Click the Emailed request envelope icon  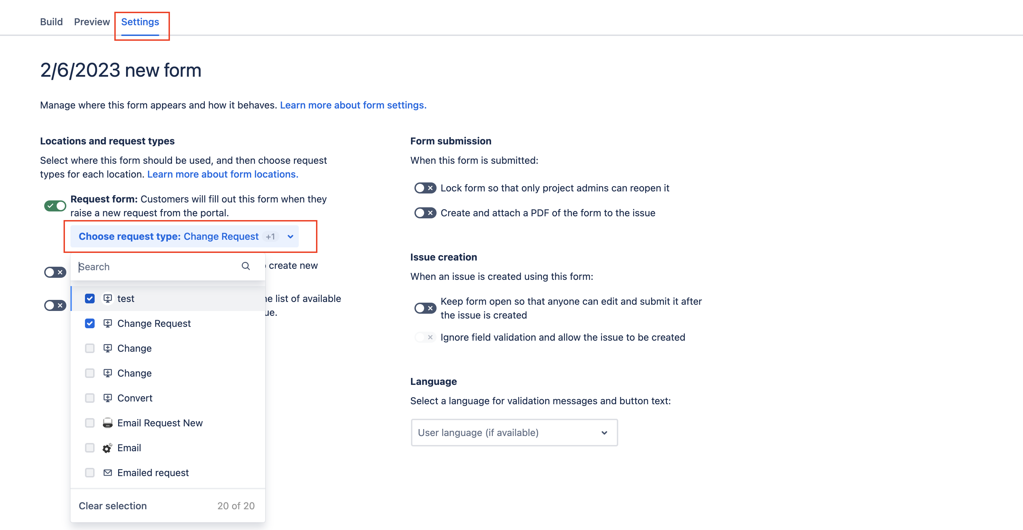(108, 473)
